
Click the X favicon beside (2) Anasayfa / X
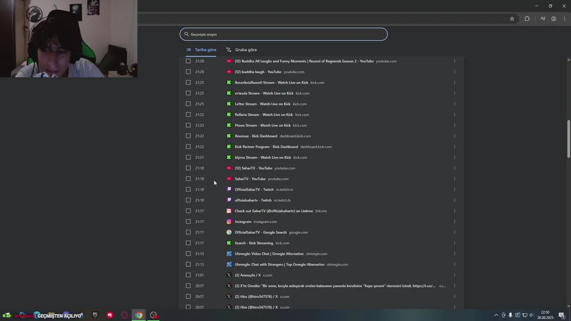[229, 275]
